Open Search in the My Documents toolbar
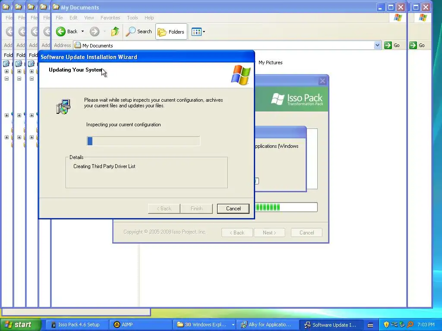 coord(139,31)
